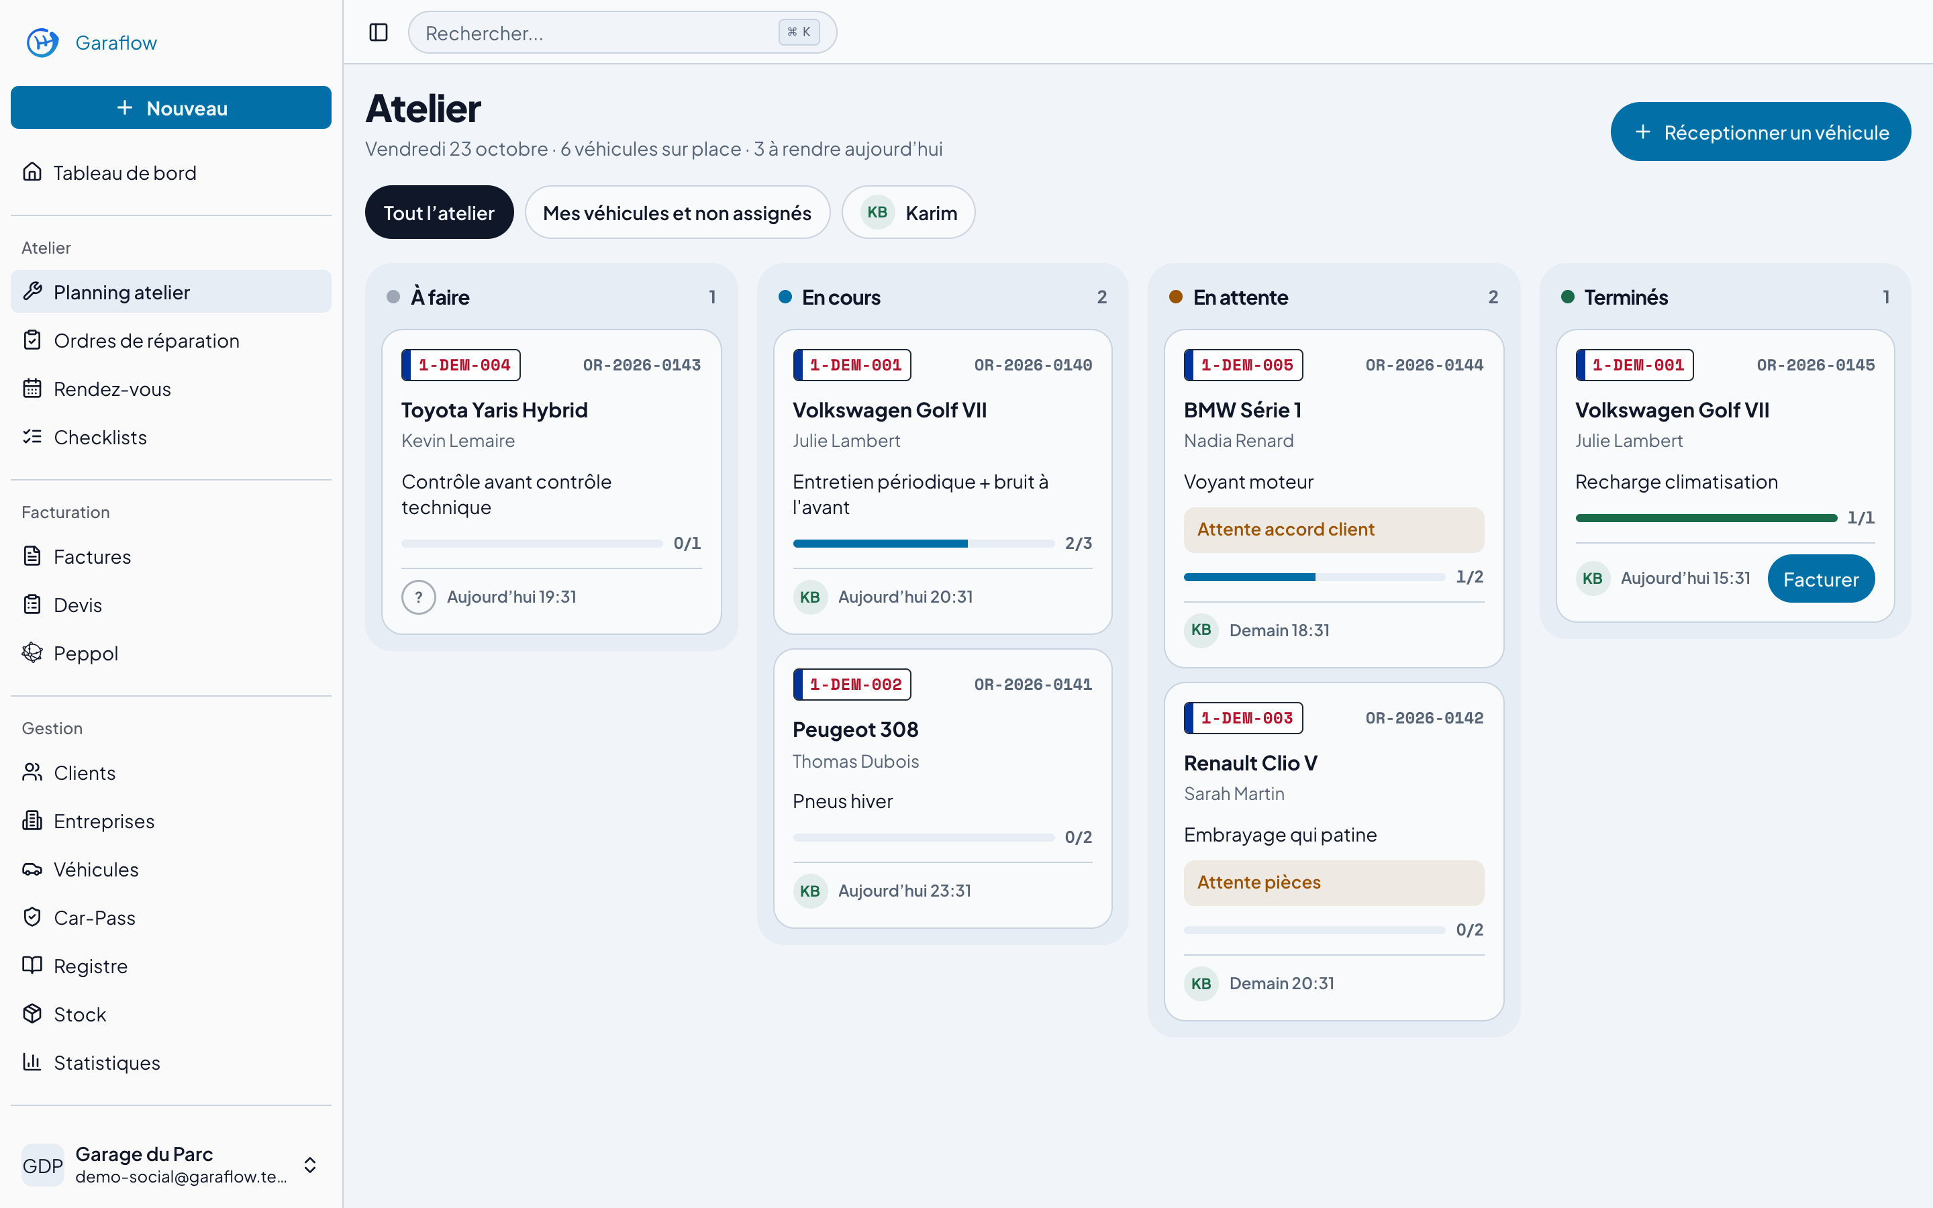Screen dimensions: 1933x1208
Task: Open the Peugeot 308 card title
Action: [x=856, y=729]
